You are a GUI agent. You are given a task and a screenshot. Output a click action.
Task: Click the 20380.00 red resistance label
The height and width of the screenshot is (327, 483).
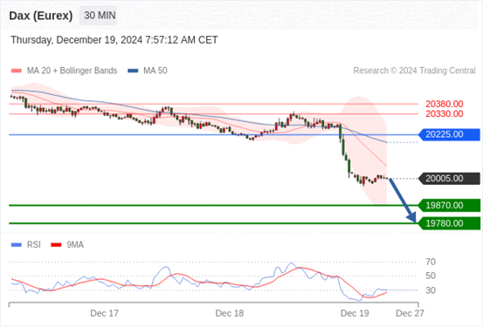[445, 104]
